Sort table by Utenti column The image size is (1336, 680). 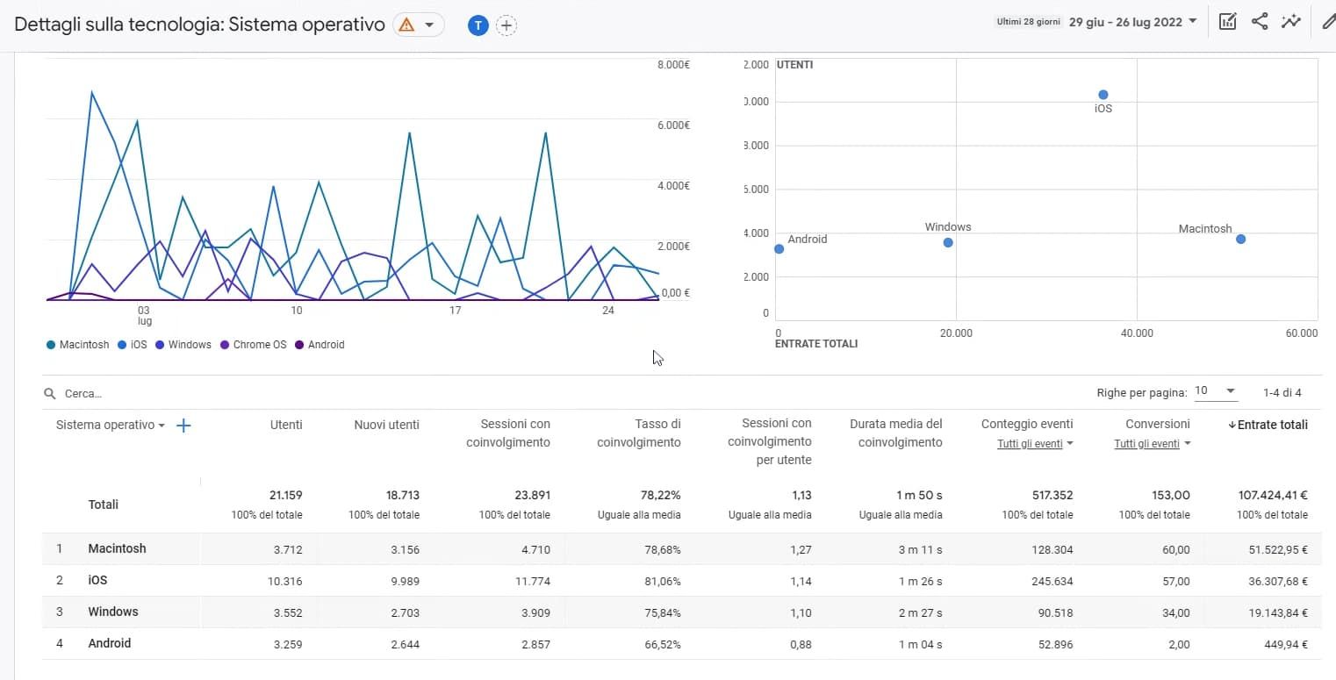point(286,425)
